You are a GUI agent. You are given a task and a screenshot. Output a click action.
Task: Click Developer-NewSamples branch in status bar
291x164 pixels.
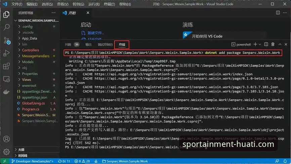pos(33,161)
